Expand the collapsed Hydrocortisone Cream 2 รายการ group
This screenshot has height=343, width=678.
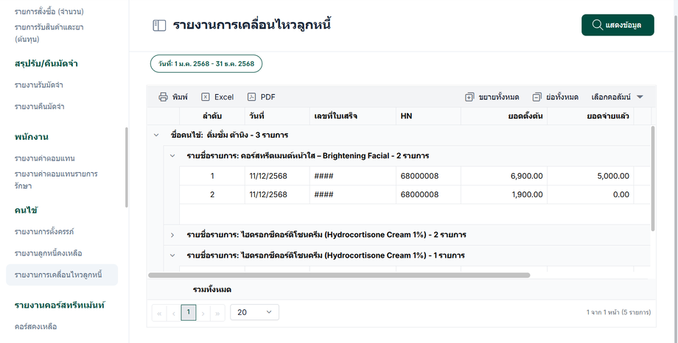(172, 235)
